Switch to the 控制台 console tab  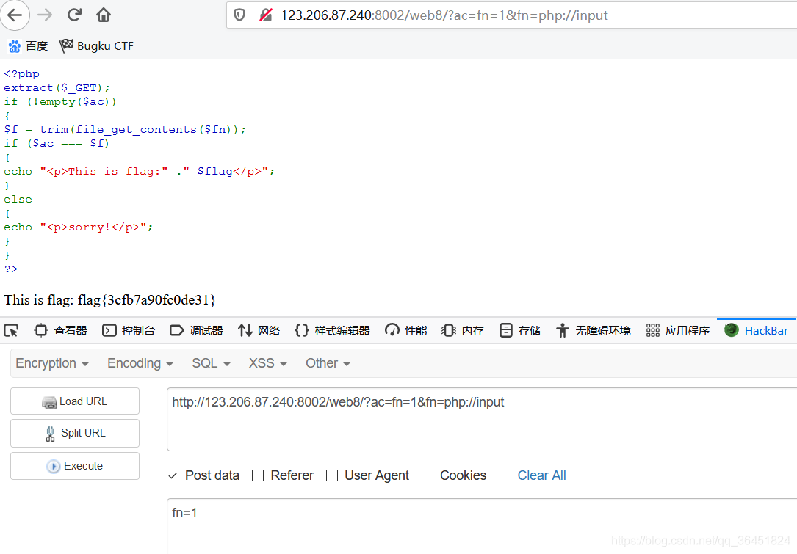(129, 331)
